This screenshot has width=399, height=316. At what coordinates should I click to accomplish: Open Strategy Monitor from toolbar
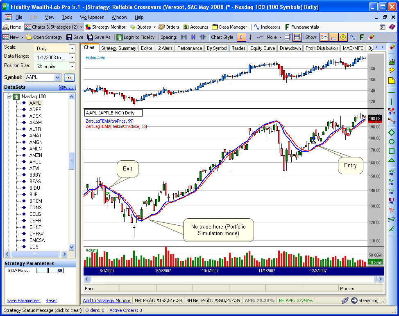click(105, 27)
